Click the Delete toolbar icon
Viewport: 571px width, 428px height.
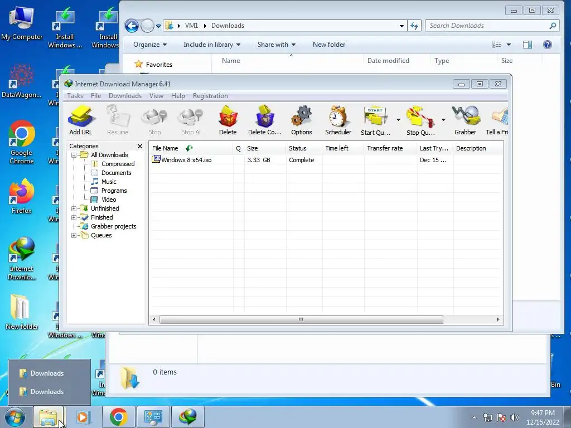(x=228, y=120)
